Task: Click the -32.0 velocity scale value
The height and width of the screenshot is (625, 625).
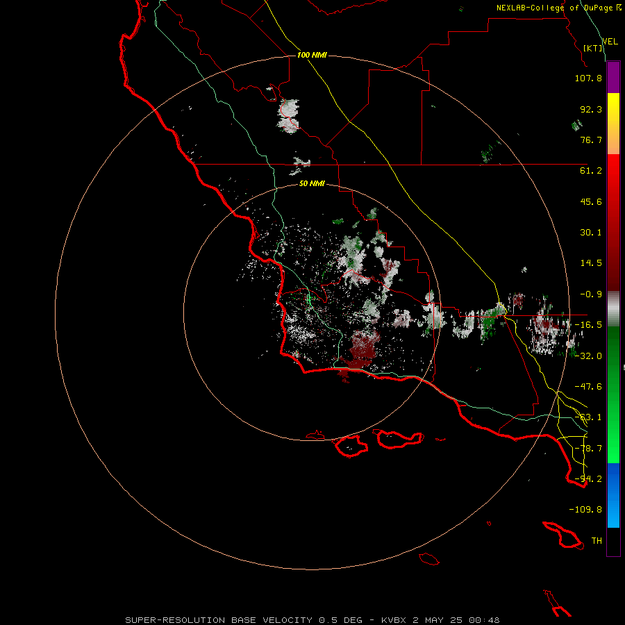Action: [588, 356]
